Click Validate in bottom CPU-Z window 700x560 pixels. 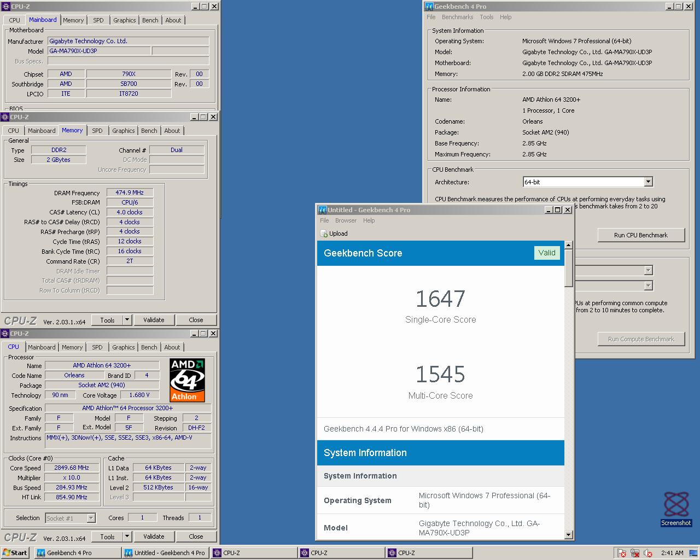pos(154,536)
